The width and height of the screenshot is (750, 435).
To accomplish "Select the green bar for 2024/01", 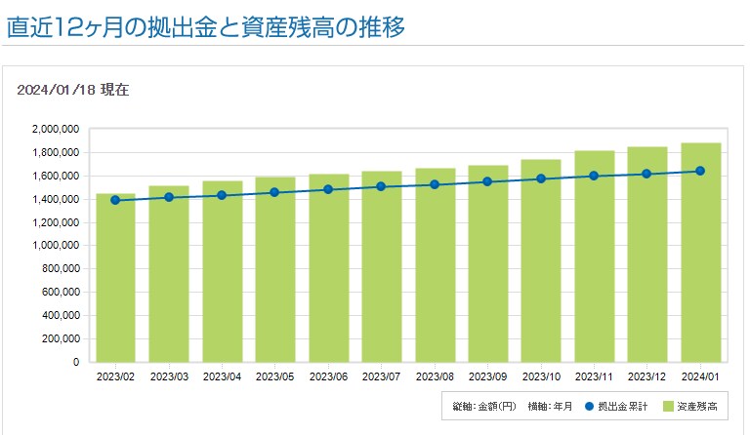I will [x=701, y=253].
